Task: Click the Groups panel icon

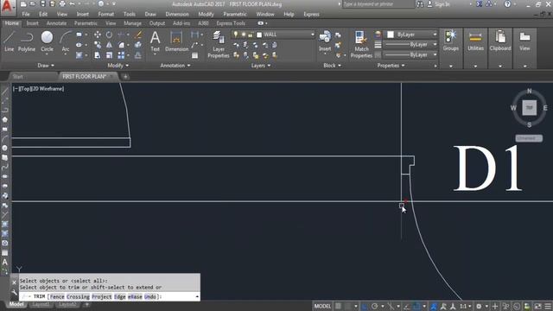Action: coord(451,41)
